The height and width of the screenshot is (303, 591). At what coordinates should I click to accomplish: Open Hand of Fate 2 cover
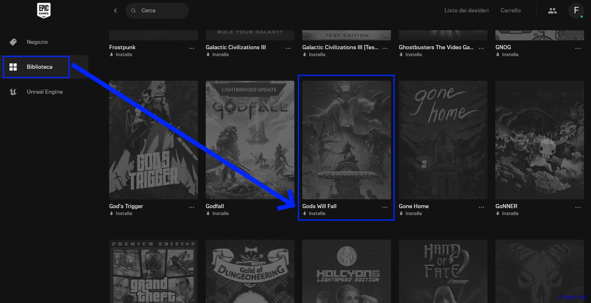pos(443,271)
